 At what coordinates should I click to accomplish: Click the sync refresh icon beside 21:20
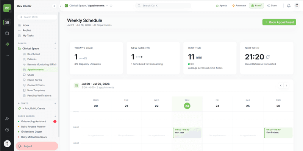[268, 57]
